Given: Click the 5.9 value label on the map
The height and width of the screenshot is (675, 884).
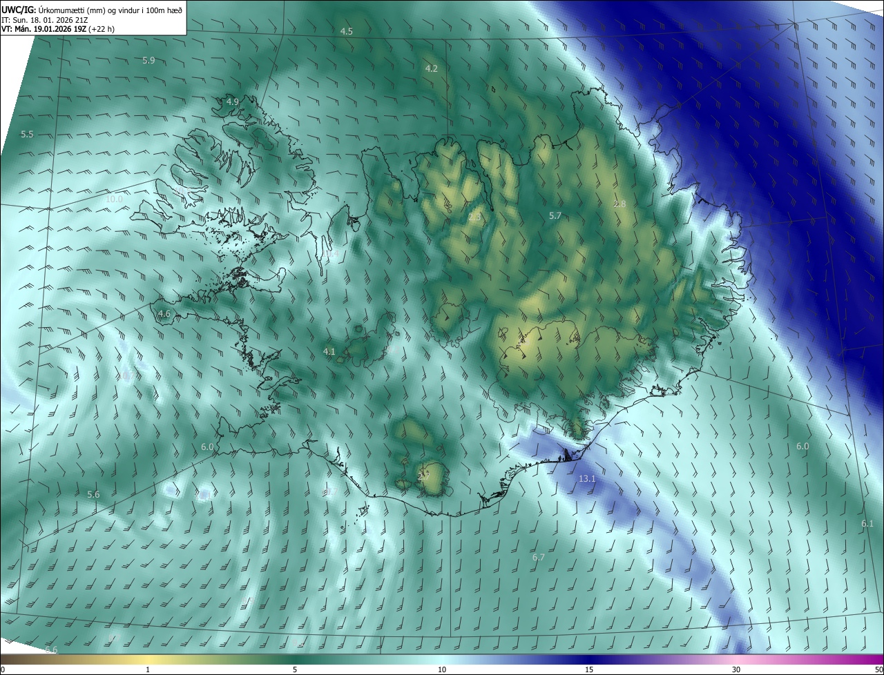Looking at the screenshot, I should pos(148,61).
